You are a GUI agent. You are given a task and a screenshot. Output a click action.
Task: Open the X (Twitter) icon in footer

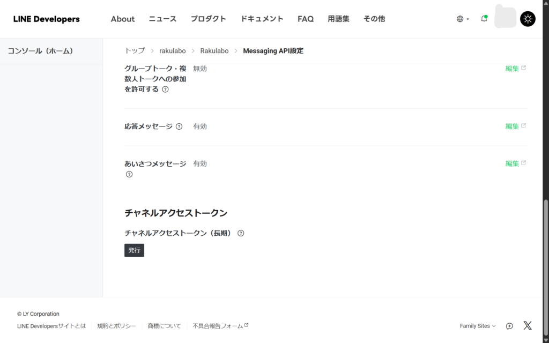pos(528,326)
